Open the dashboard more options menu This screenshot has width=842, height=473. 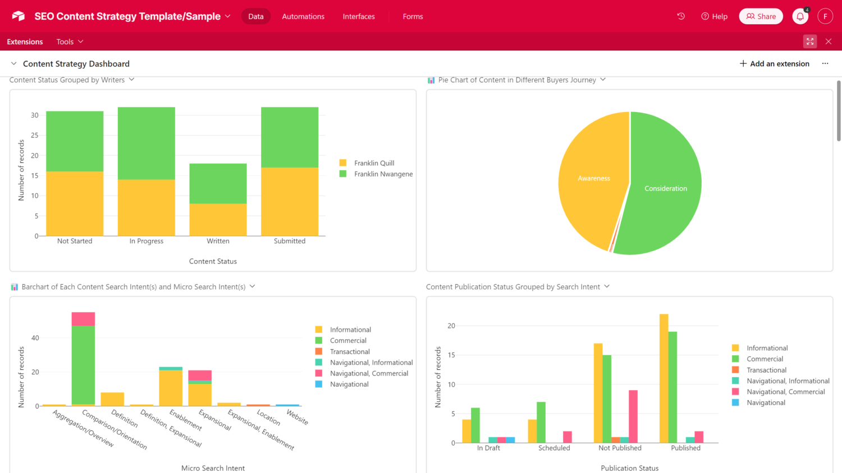[x=825, y=64]
